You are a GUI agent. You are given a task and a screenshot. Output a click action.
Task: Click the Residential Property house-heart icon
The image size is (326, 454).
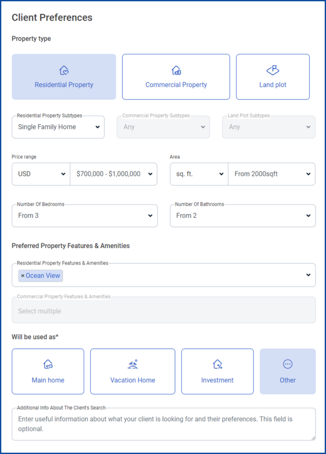click(x=64, y=70)
